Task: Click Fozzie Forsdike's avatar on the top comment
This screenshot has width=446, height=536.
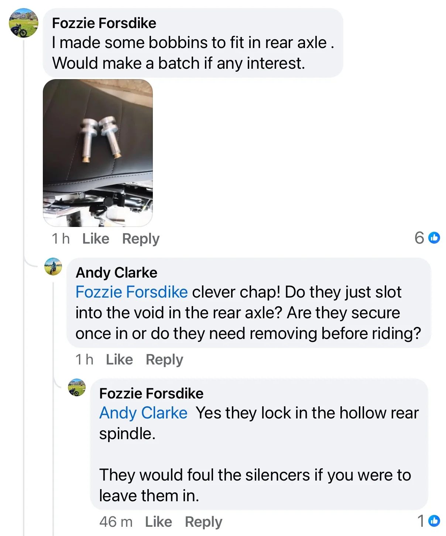Action: coord(24,23)
